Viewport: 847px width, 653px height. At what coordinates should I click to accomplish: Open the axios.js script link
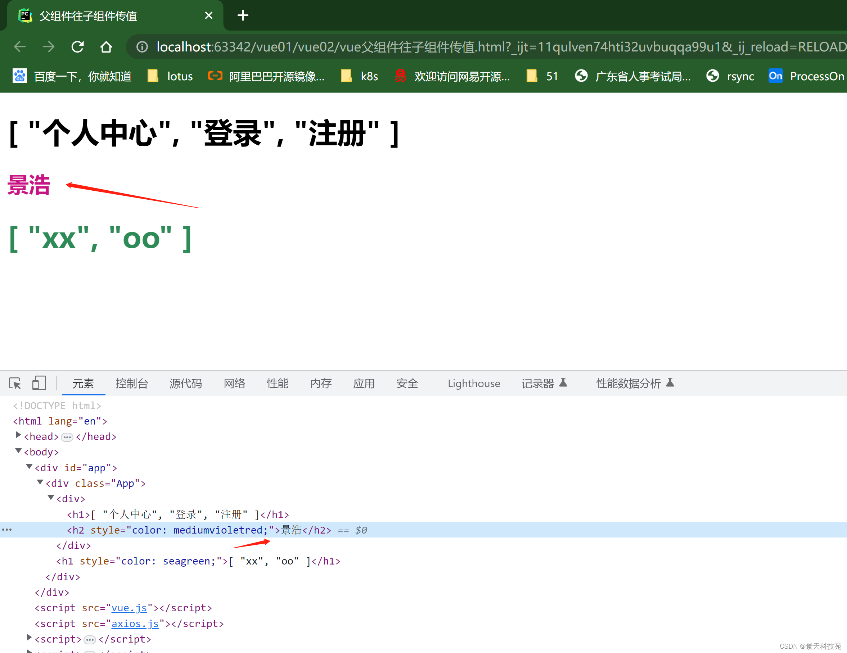(135, 623)
